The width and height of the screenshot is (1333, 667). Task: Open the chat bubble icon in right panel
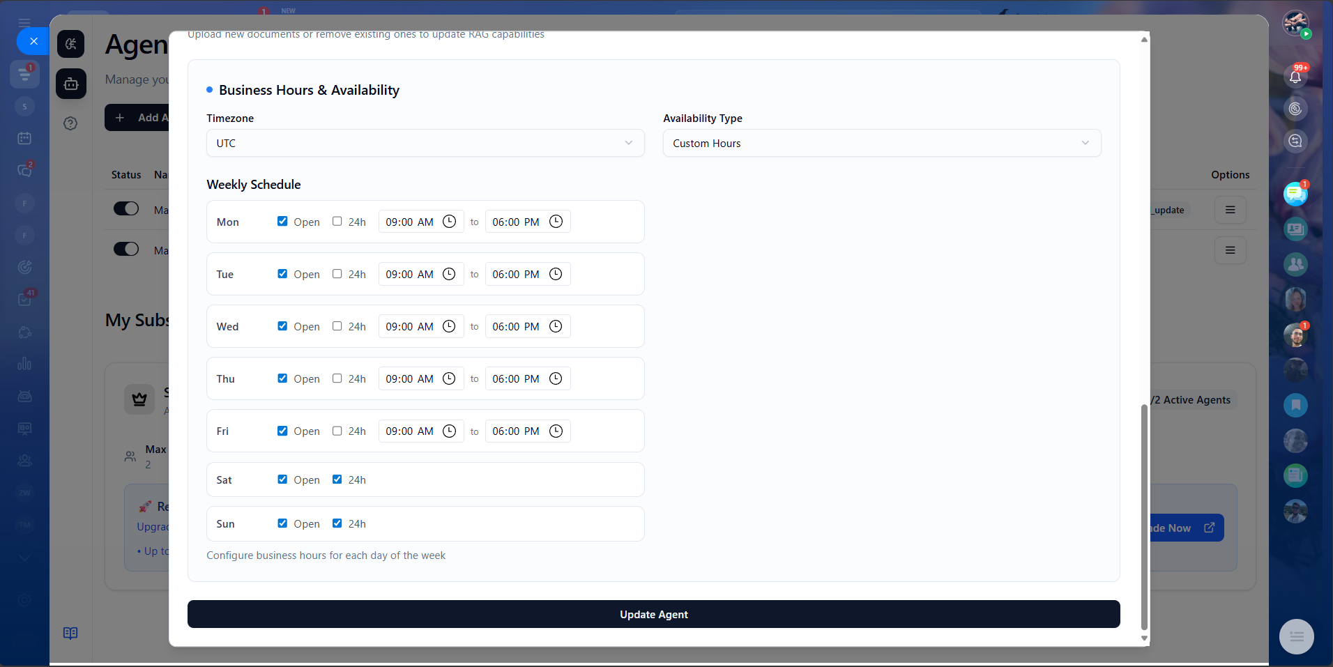click(x=1295, y=194)
